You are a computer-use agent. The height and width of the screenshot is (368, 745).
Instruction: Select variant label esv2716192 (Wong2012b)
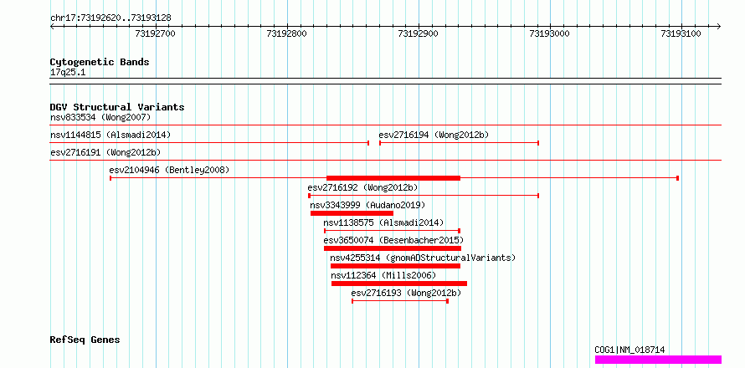pos(363,187)
